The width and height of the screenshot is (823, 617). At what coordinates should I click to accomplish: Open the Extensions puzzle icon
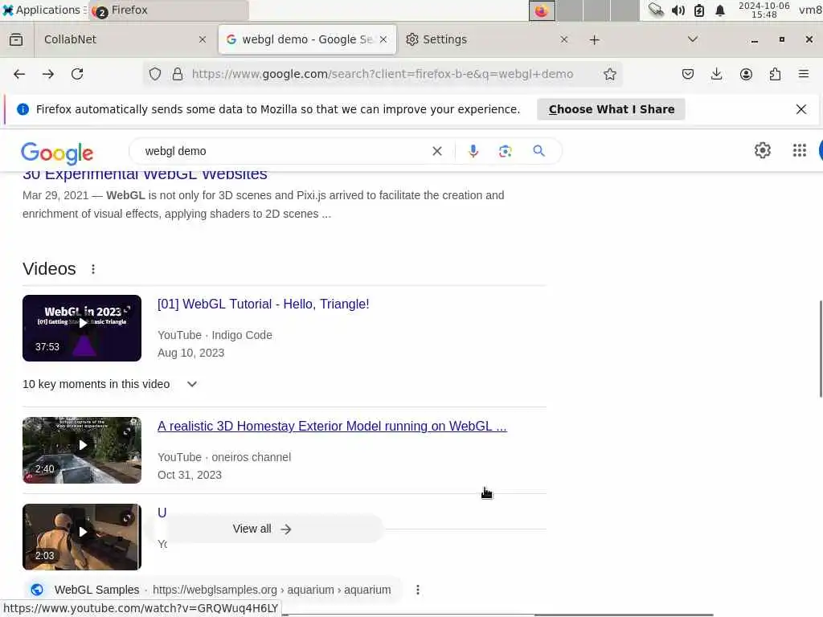(775, 74)
